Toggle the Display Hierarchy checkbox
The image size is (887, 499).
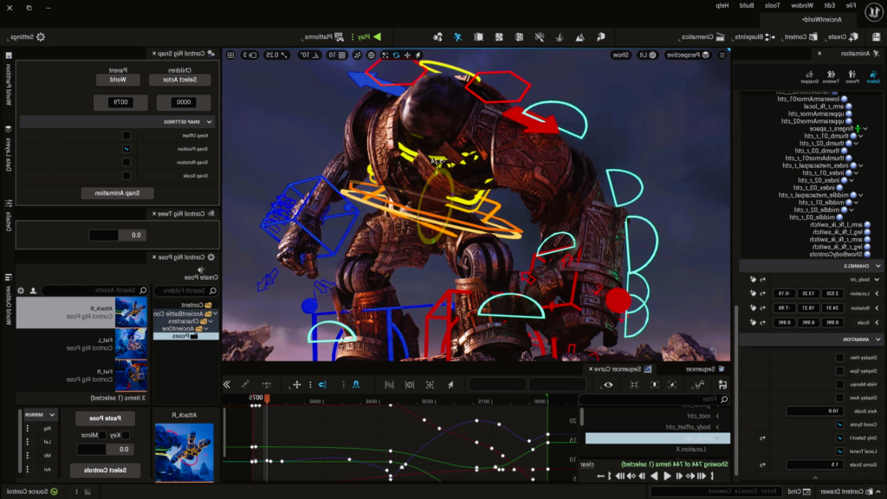(x=839, y=358)
